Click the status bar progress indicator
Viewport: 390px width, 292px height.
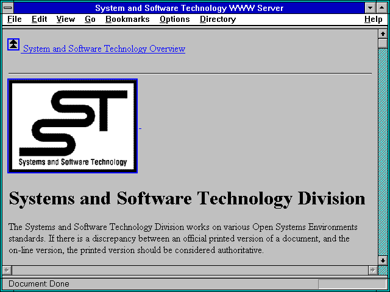[352, 284]
